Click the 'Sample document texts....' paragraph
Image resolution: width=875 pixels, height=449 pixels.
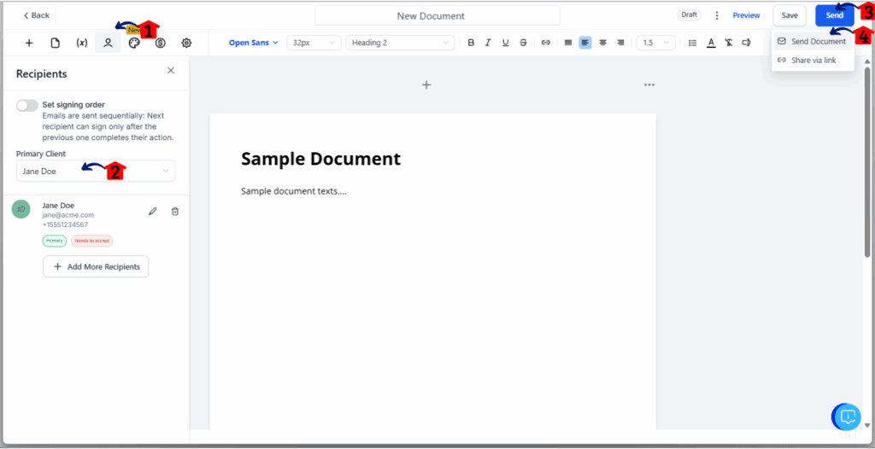(x=294, y=191)
